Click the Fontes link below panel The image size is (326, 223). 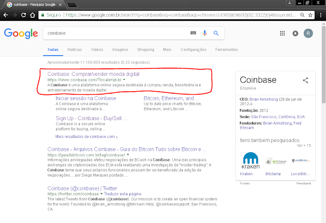pos(245,183)
